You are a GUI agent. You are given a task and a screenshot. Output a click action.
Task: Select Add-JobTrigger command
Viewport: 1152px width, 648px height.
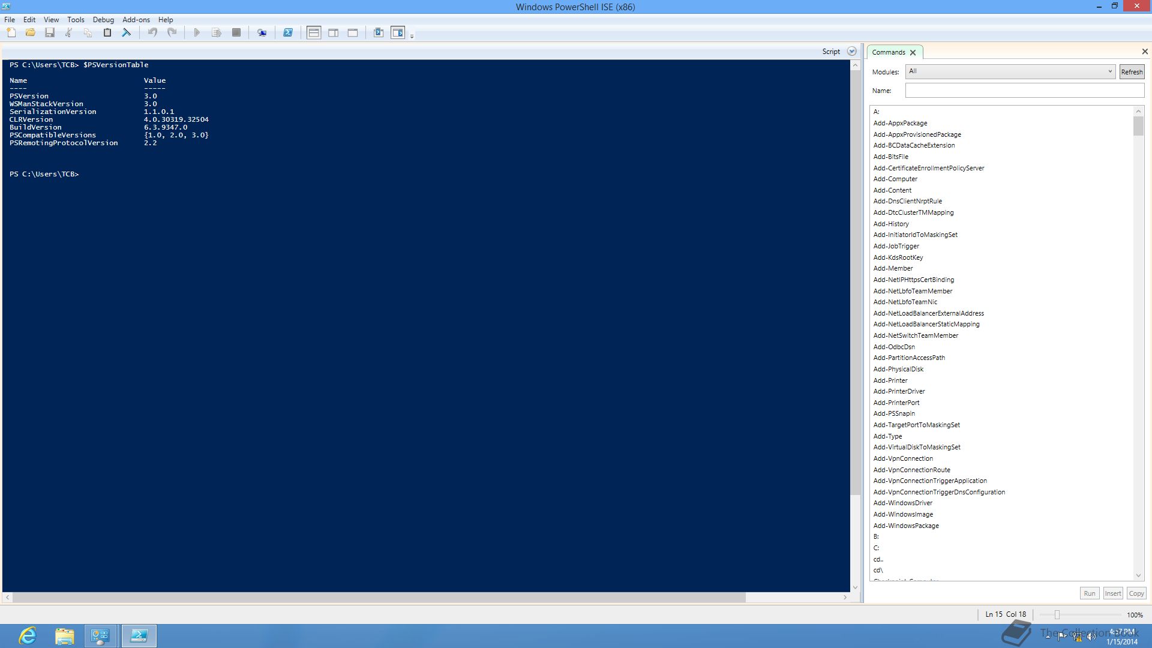[896, 246]
